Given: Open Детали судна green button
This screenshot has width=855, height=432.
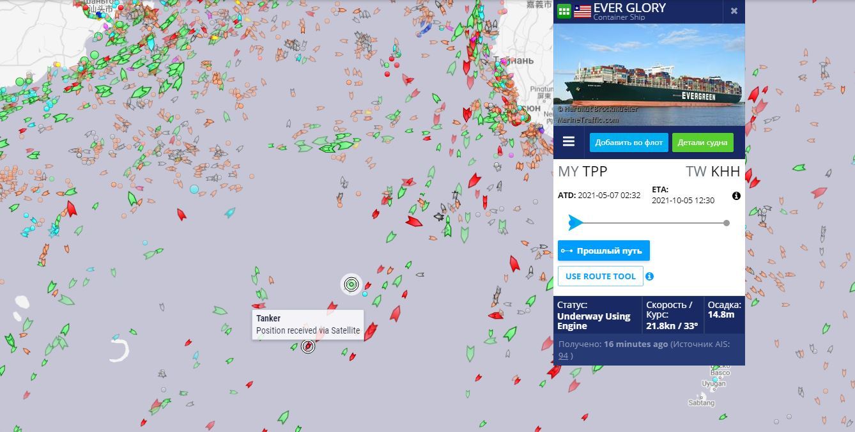Looking at the screenshot, I should tap(702, 143).
